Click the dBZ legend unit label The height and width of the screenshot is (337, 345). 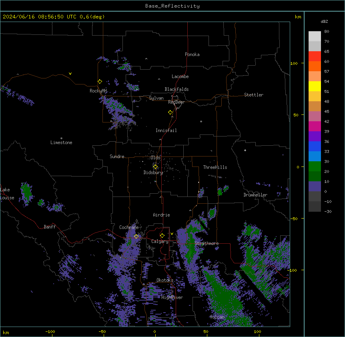point(324,21)
